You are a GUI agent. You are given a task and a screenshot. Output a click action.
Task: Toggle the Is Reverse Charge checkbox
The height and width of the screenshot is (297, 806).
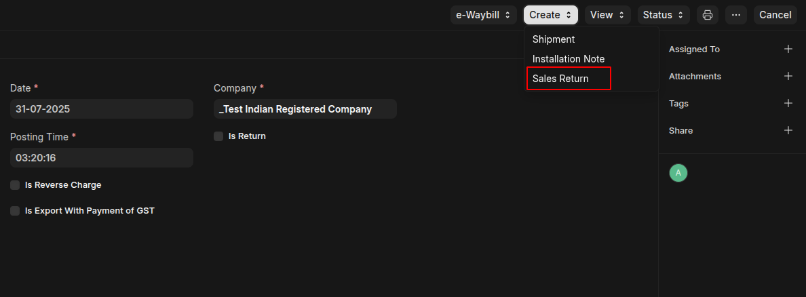point(15,185)
